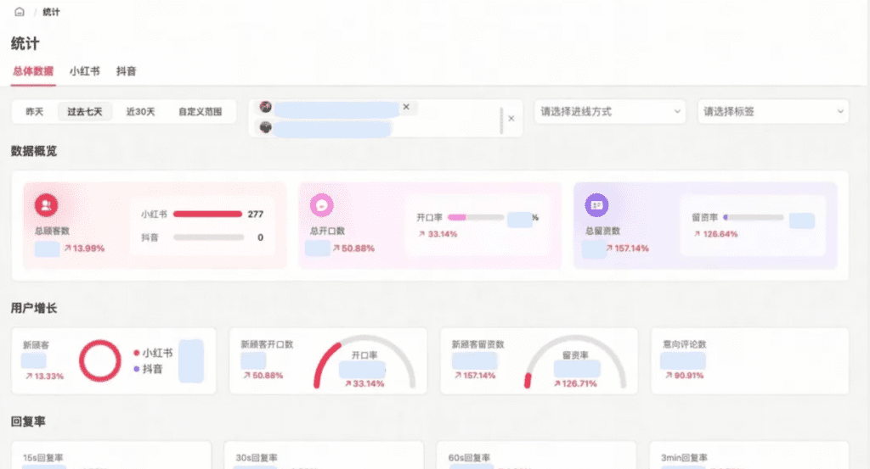
Task: Click the 总留资数 purple card icon
Action: click(596, 205)
